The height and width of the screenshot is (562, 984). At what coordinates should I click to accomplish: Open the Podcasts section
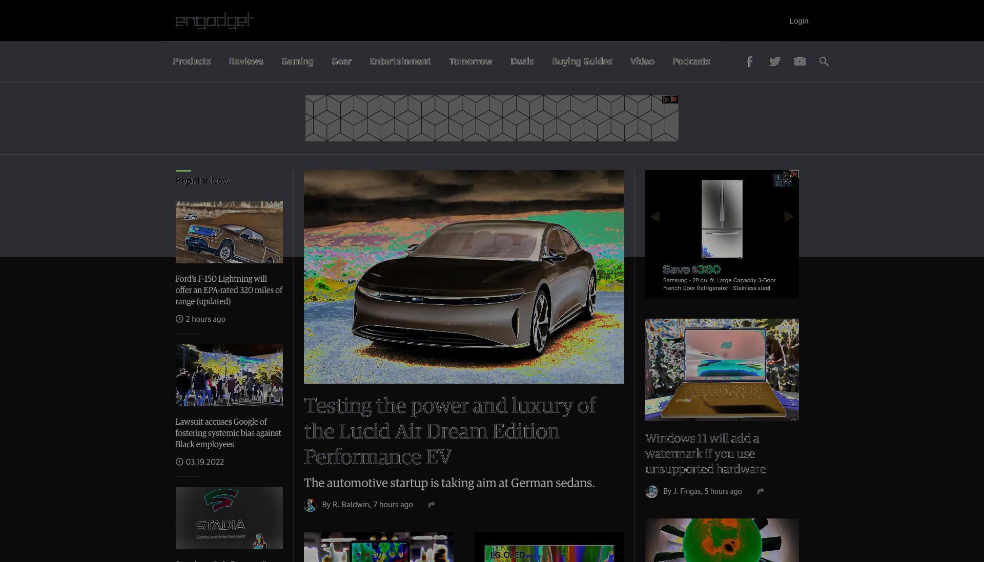691,61
